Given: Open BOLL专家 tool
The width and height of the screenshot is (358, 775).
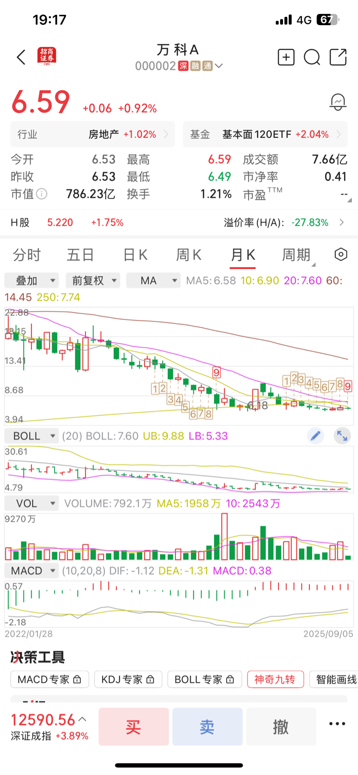Looking at the screenshot, I should click(205, 679).
